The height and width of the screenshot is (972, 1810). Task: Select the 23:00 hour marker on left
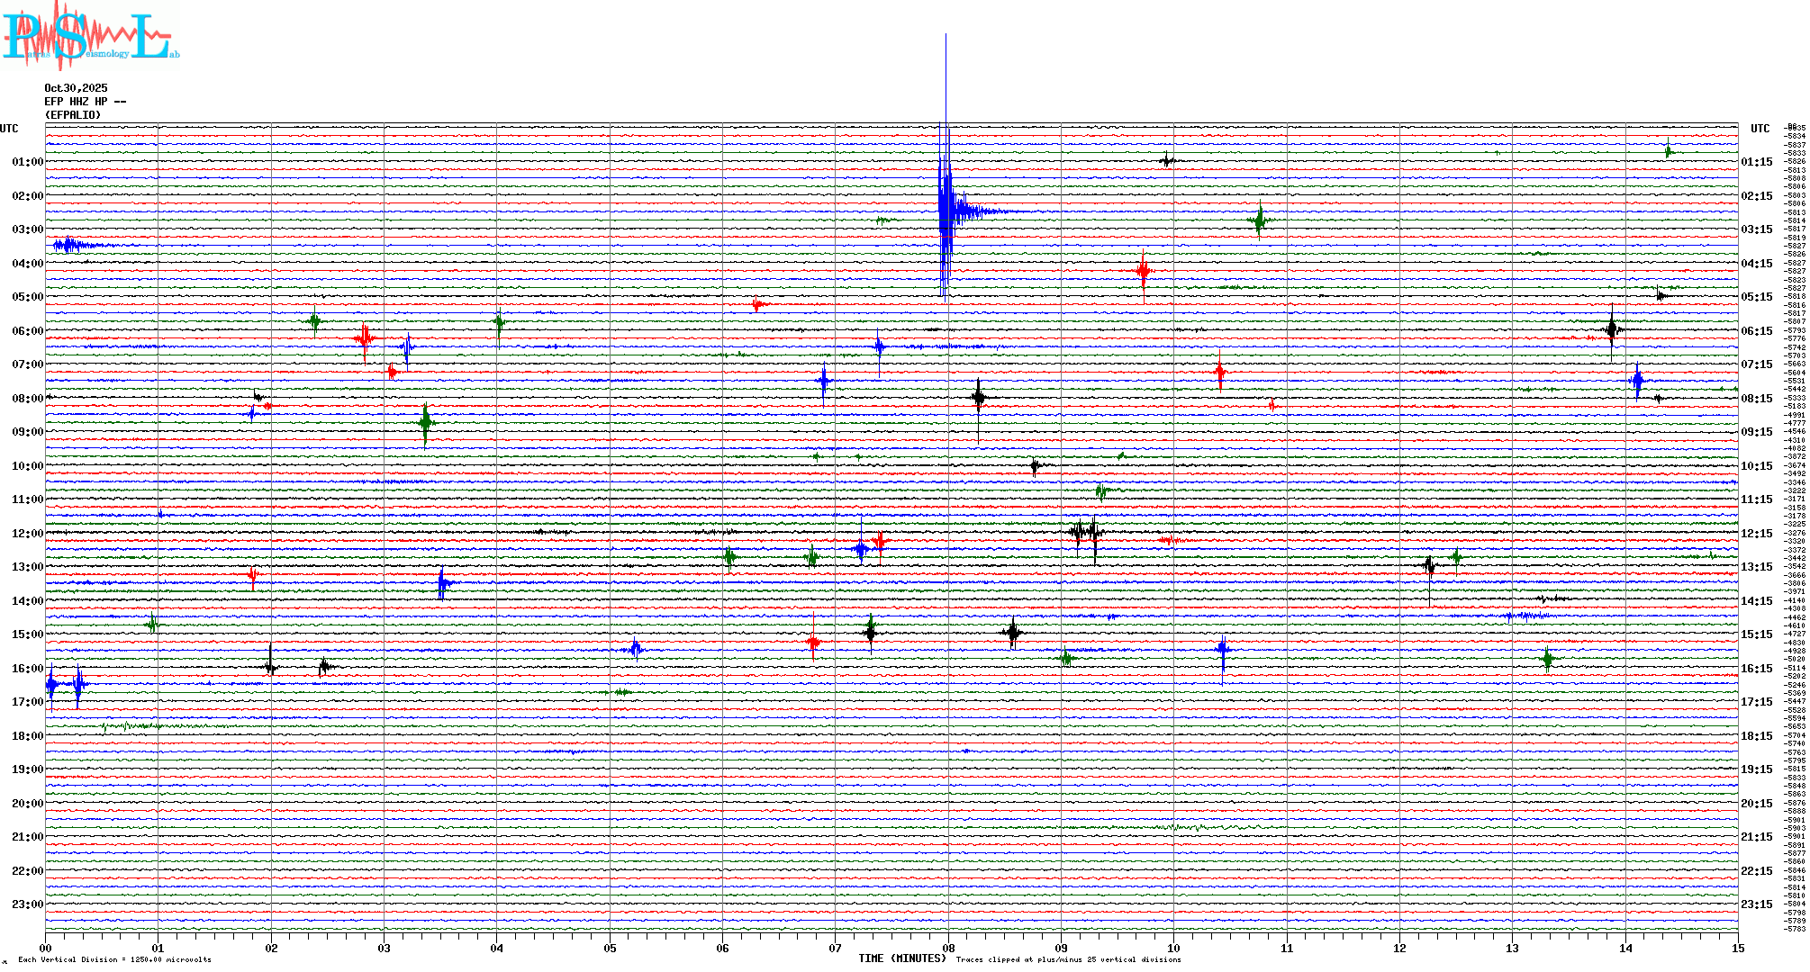pos(27,904)
